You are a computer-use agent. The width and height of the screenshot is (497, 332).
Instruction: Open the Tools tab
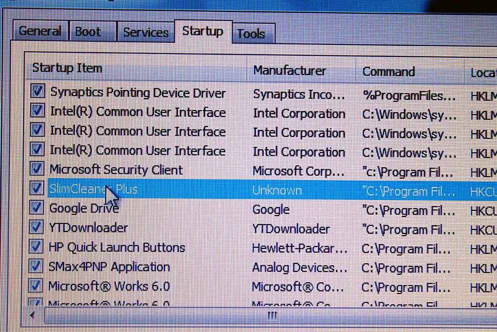coord(253,33)
